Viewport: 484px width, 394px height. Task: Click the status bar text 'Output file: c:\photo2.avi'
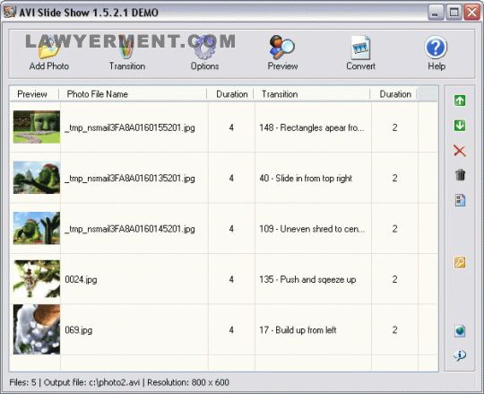[91, 382]
